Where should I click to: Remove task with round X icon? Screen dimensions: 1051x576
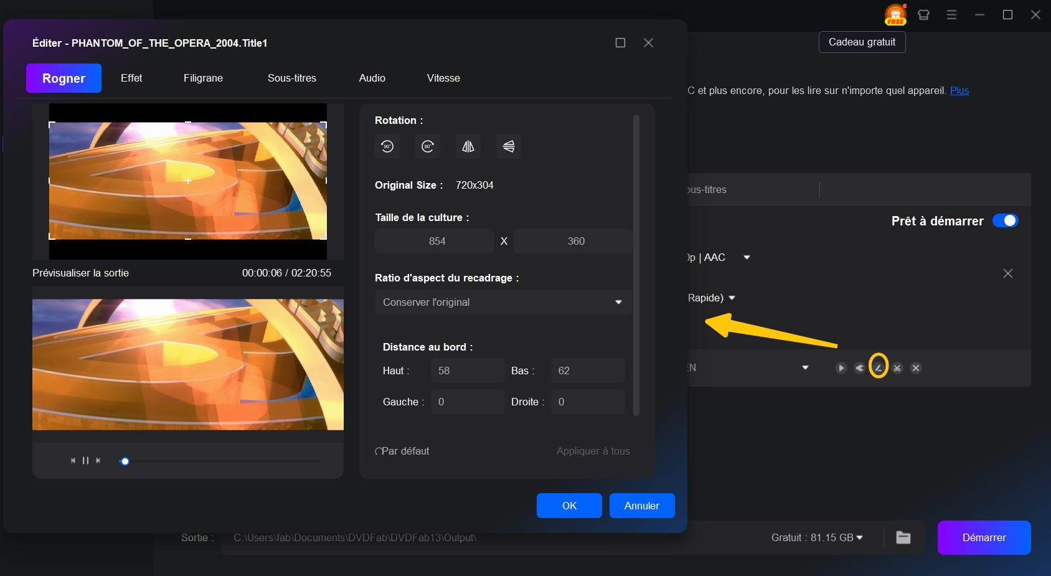(x=916, y=368)
